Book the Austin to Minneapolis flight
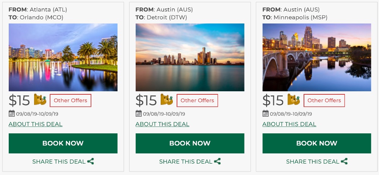The width and height of the screenshot is (379, 175). pos(317,143)
